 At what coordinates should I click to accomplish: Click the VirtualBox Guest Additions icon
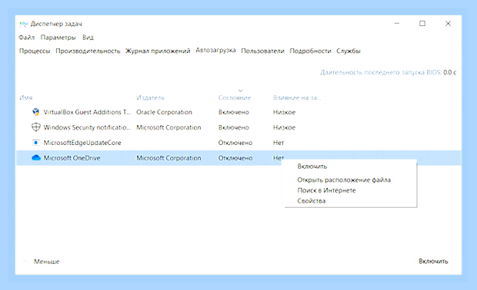[36, 112]
